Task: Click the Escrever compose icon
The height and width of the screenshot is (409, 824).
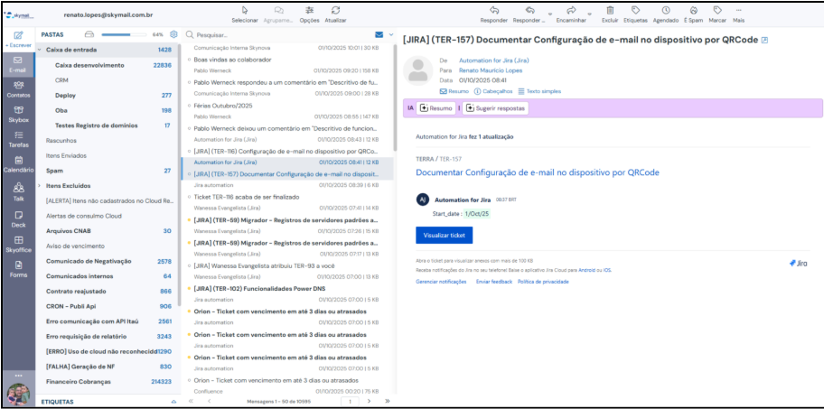Action: tap(17, 39)
